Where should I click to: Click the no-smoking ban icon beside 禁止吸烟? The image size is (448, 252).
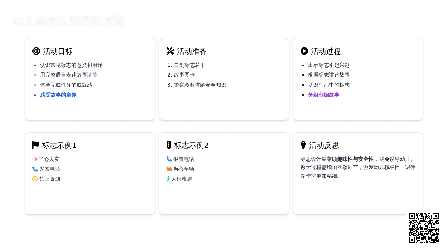coord(35,179)
